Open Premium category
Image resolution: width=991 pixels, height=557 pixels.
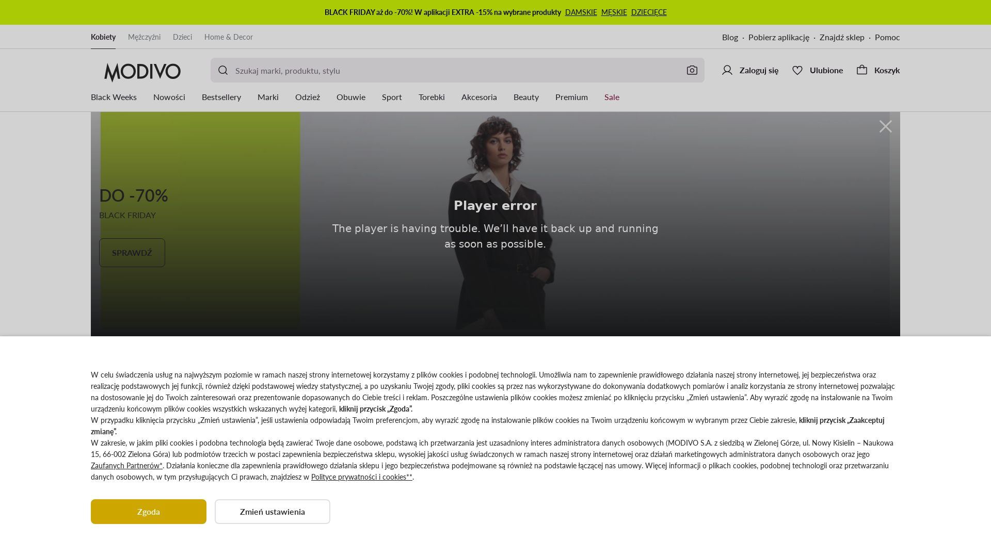[x=571, y=97]
